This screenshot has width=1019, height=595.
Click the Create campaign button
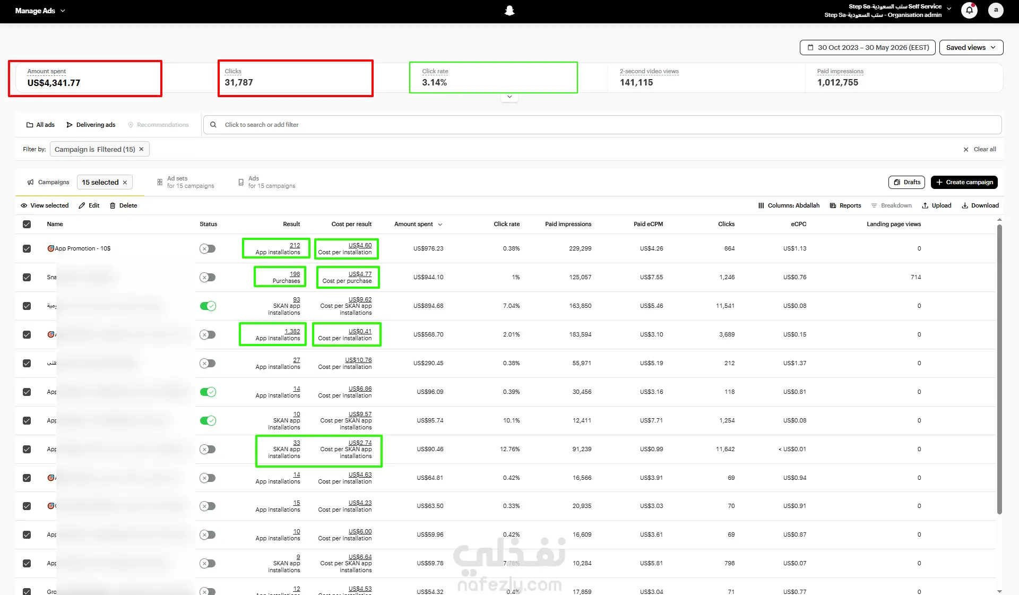(x=964, y=182)
